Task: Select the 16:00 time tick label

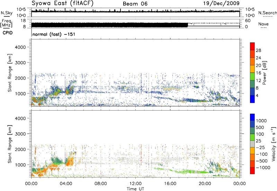Action: tap(170, 184)
